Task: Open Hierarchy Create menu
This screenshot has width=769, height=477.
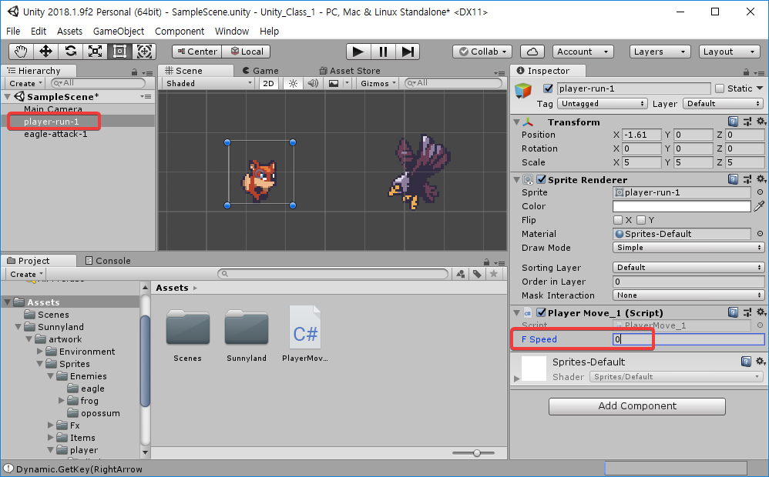Action: [x=25, y=83]
